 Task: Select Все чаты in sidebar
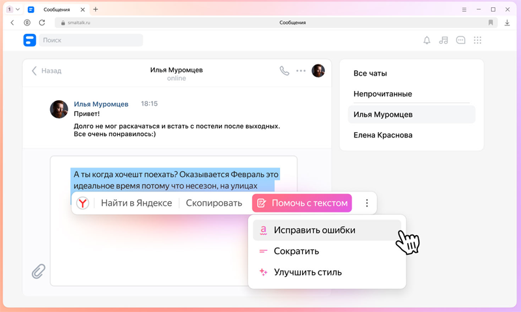coord(370,74)
